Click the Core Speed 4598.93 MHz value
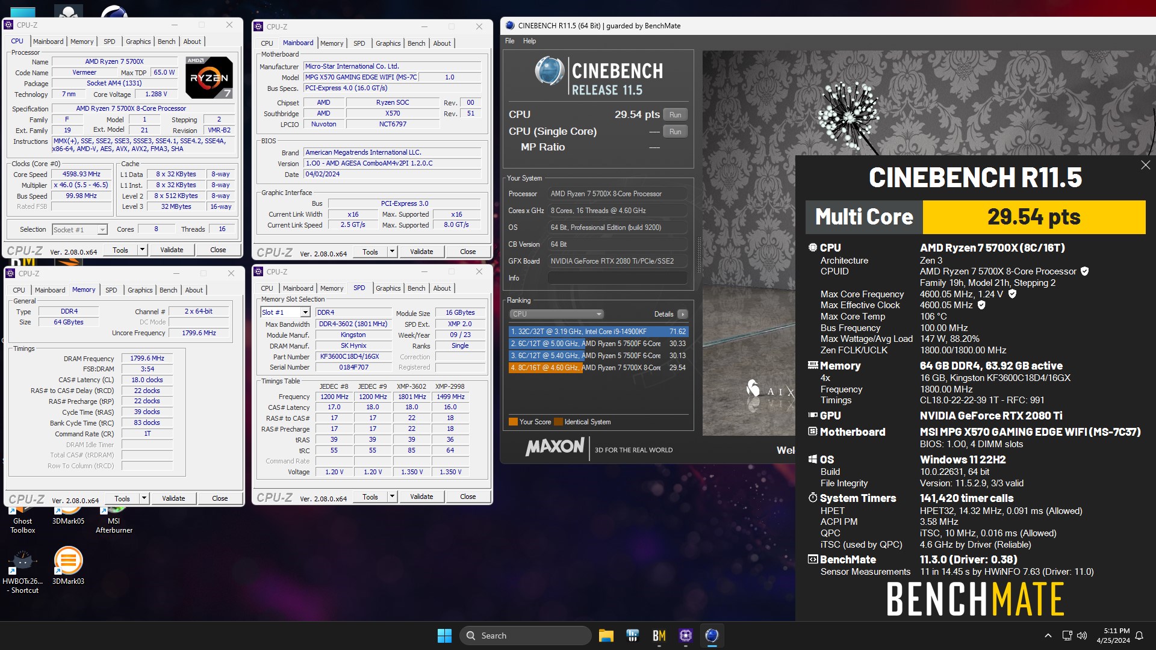Viewport: 1156px width, 650px height. (82, 174)
